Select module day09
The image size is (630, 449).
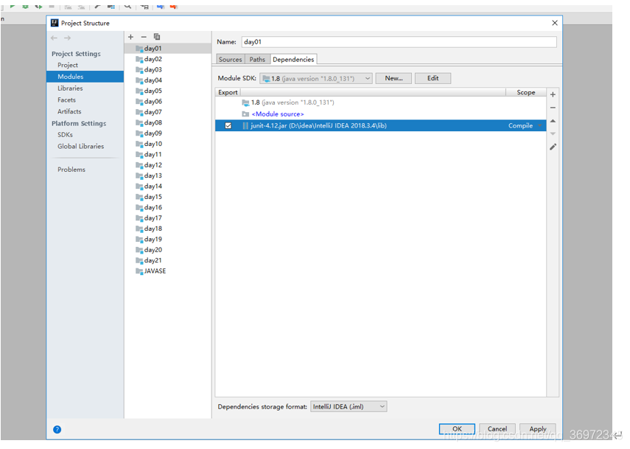[x=168, y=133]
